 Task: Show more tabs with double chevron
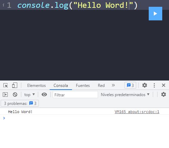113,85
